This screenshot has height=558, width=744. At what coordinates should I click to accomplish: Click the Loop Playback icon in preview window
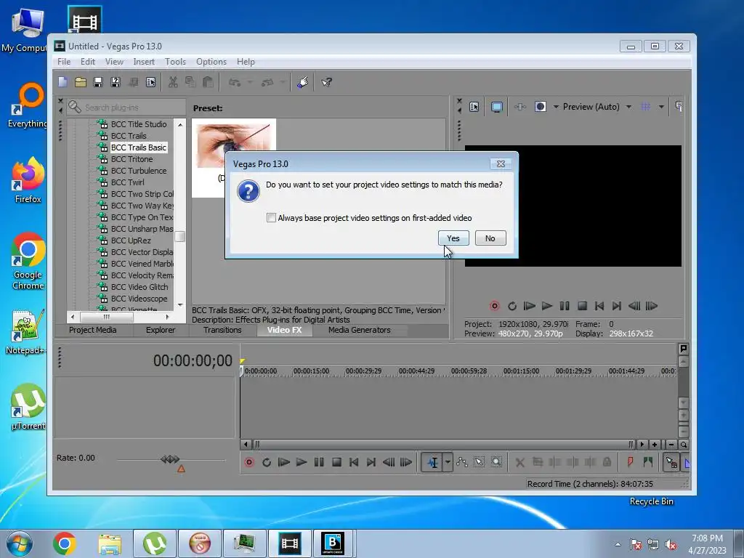coord(512,306)
